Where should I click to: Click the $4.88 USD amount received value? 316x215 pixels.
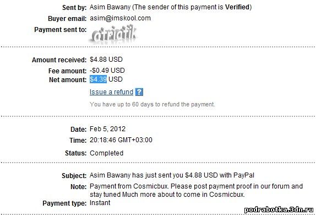[x=106, y=60]
